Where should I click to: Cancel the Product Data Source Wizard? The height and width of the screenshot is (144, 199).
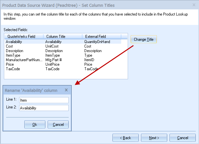[182, 138]
